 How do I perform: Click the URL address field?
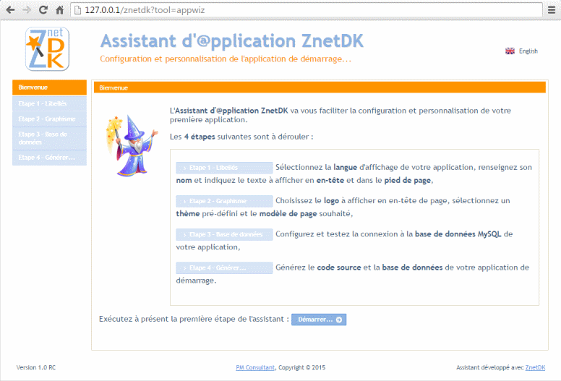pos(307,10)
